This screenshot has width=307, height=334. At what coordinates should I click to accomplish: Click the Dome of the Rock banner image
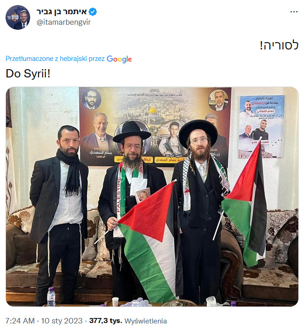(155, 126)
